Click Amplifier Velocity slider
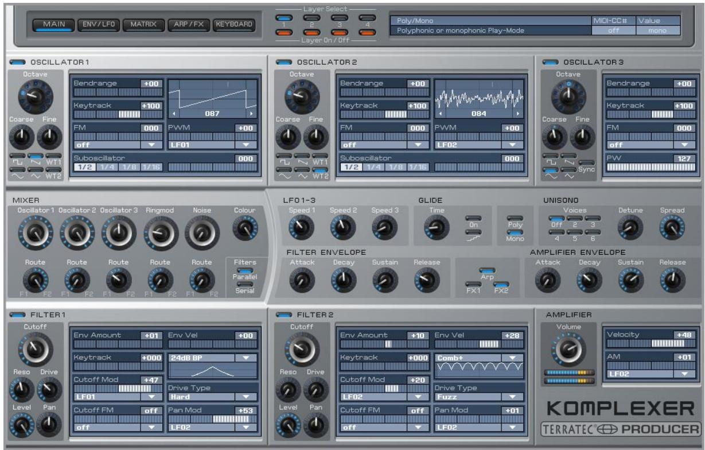Viewport: 705px width, 450px height. 650,343
